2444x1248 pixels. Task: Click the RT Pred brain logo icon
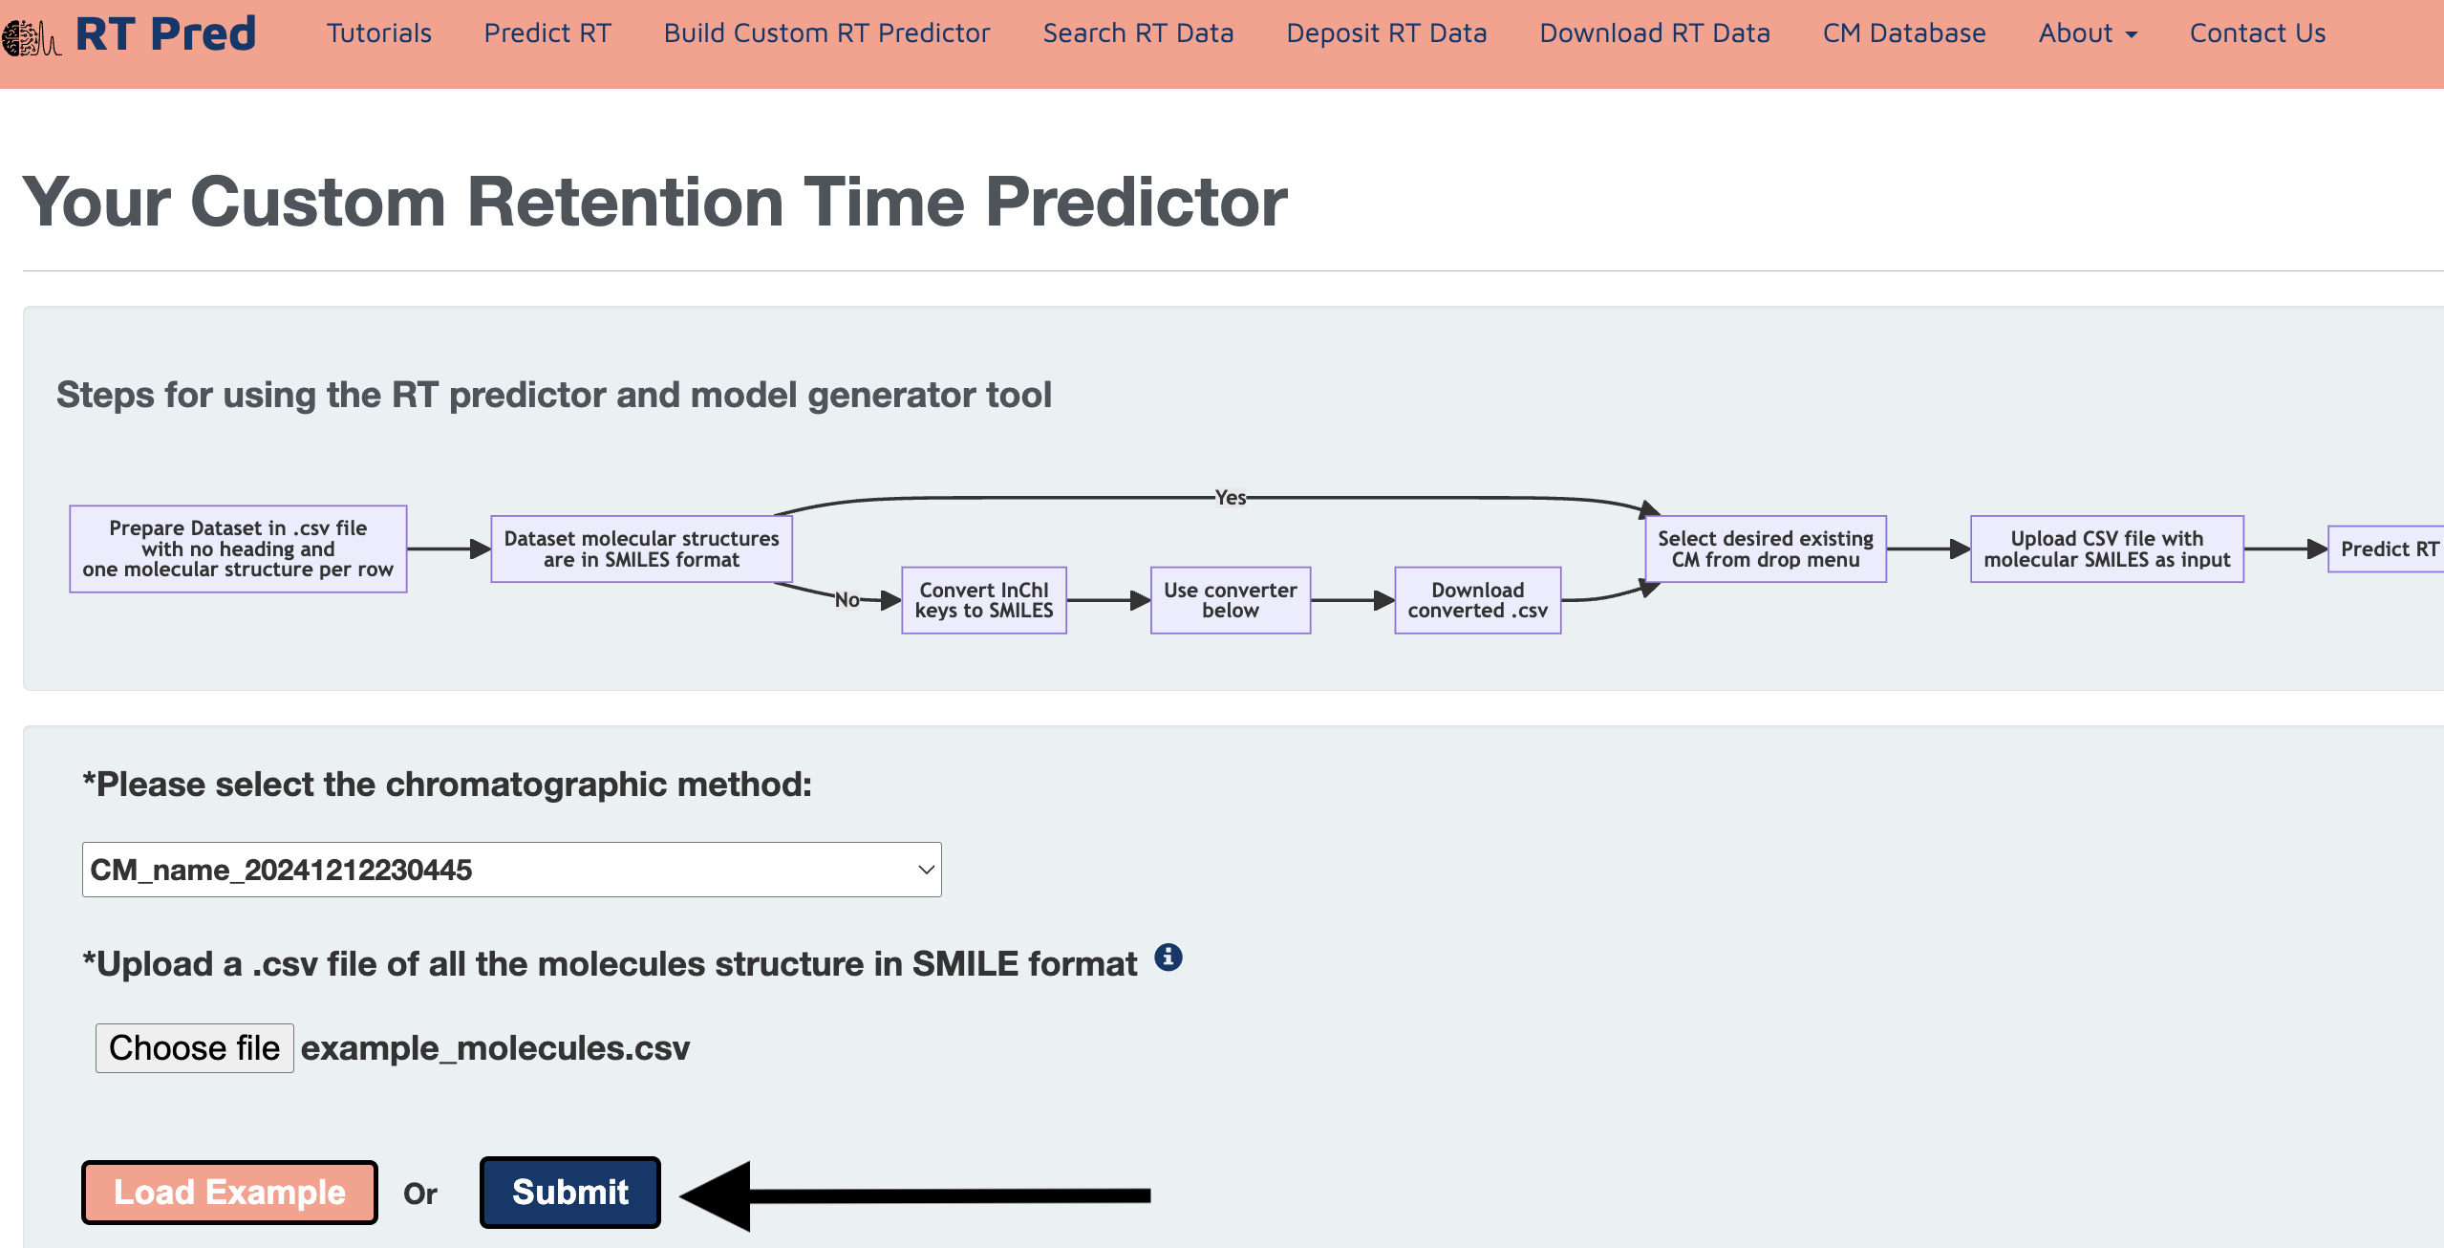click(31, 38)
